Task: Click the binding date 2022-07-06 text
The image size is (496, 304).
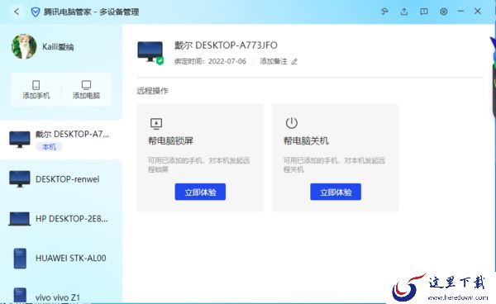Action: click(227, 61)
